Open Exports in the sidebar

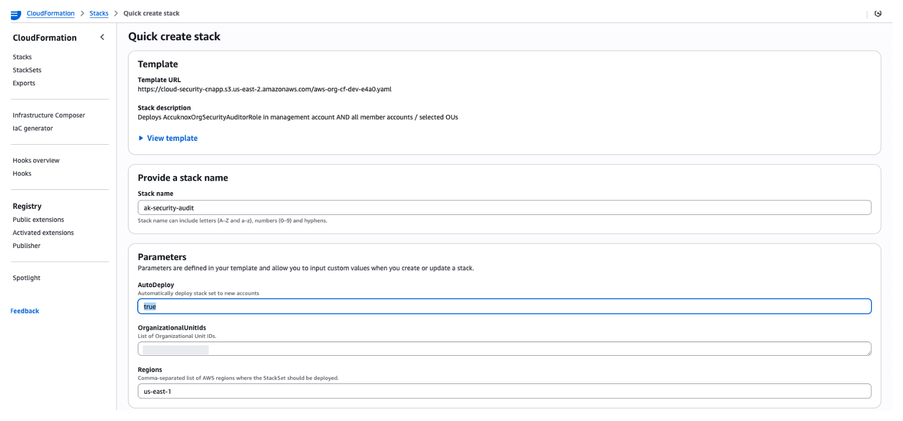coord(24,83)
